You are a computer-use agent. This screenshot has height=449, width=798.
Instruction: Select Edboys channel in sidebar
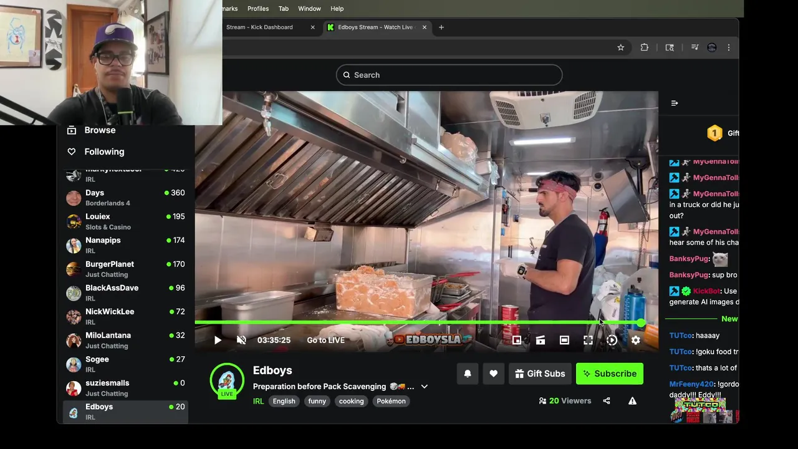coord(125,412)
